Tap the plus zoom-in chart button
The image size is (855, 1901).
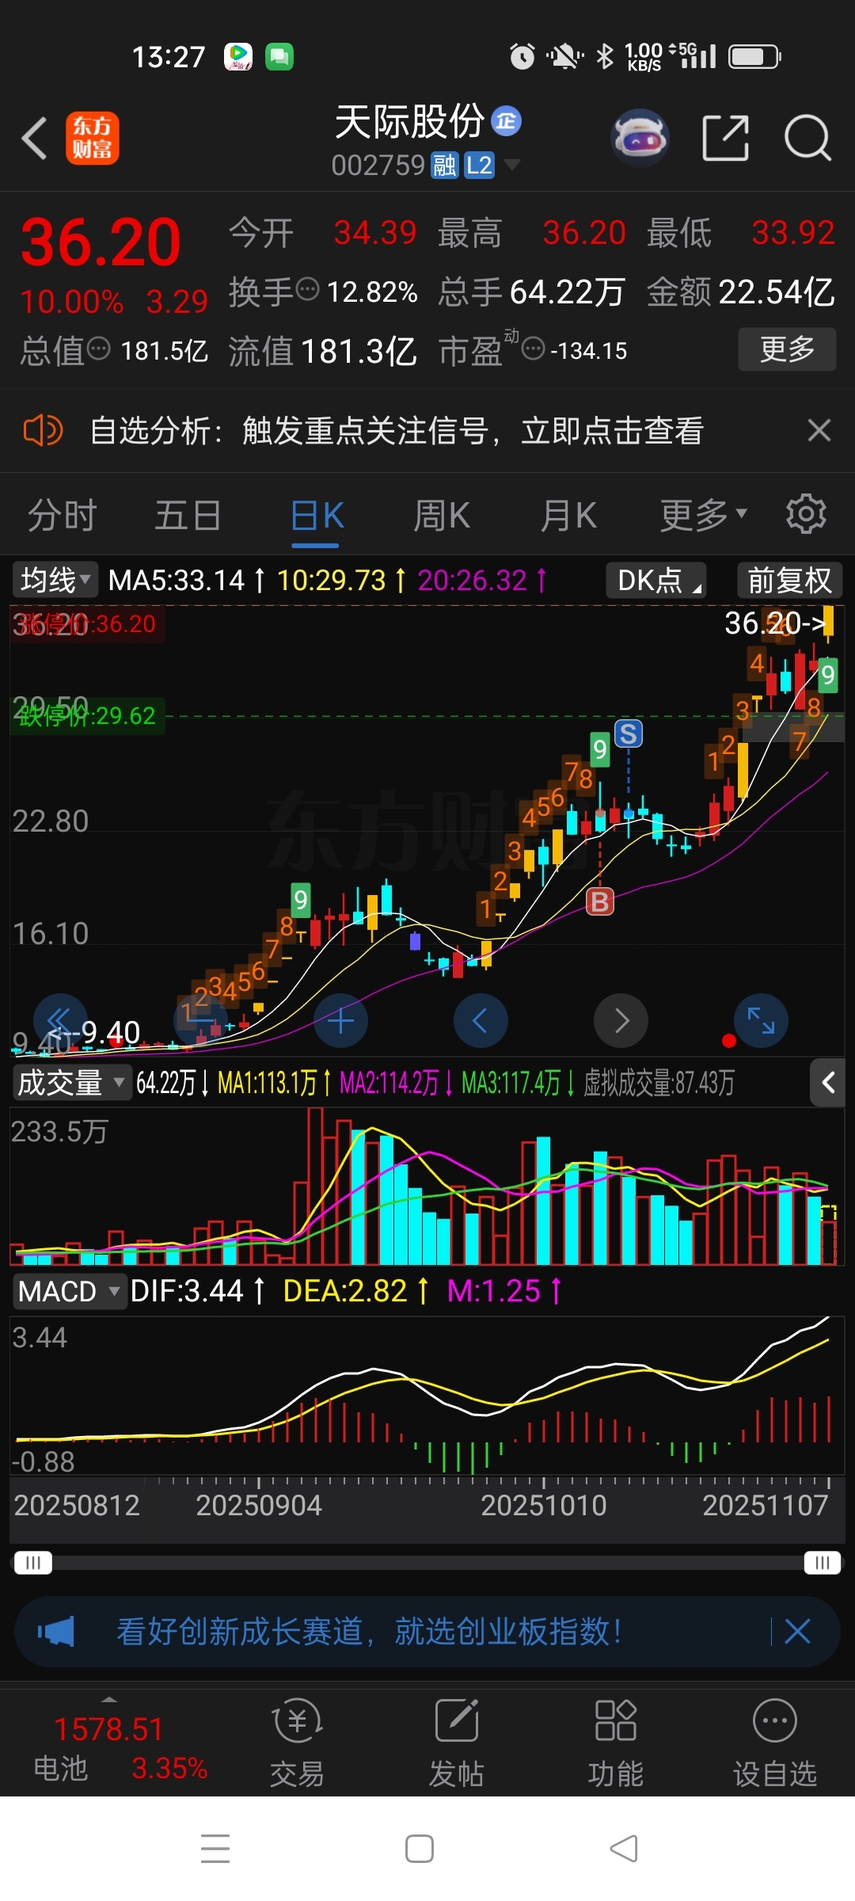(x=340, y=1021)
